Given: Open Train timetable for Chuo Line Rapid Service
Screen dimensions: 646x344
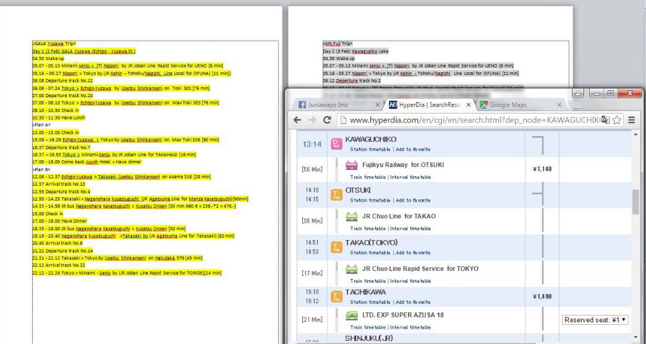Looking at the screenshot, I should 368,281.
